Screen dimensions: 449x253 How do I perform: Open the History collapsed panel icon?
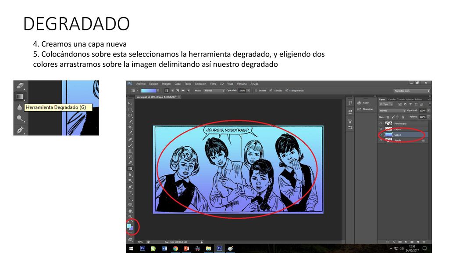coord(350,103)
